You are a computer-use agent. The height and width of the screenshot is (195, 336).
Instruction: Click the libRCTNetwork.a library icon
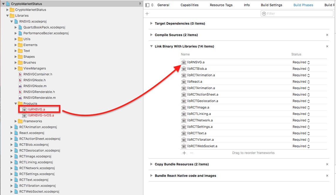click(x=184, y=120)
